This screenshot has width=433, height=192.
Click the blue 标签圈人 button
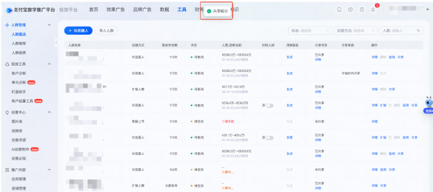pyautogui.click(x=78, y=31)
